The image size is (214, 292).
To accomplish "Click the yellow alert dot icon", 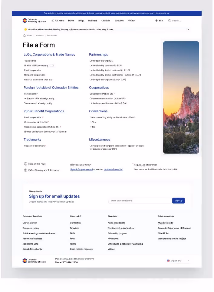I will tap(26, 29).
